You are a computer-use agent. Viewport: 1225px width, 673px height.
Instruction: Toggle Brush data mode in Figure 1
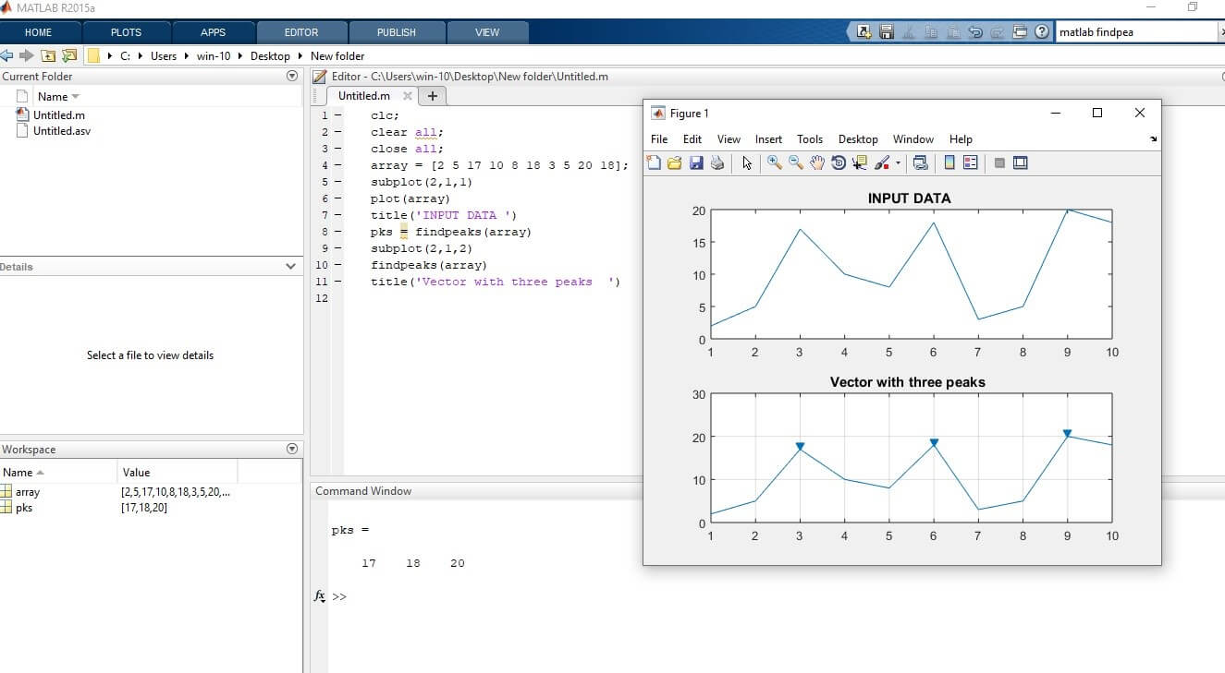pyautogui.click(x=881, y=162)
